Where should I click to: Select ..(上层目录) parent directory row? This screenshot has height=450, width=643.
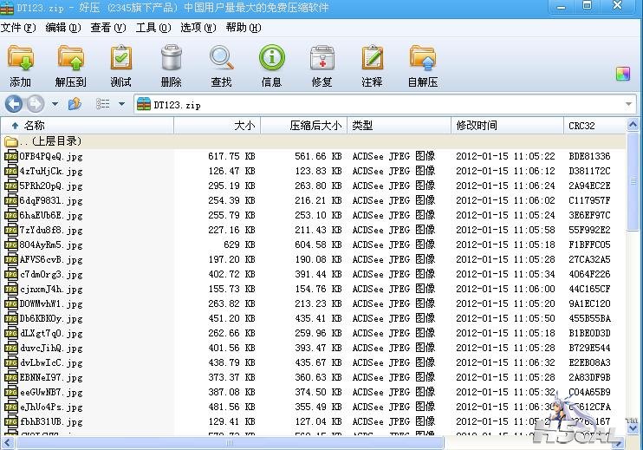(314, 141)
